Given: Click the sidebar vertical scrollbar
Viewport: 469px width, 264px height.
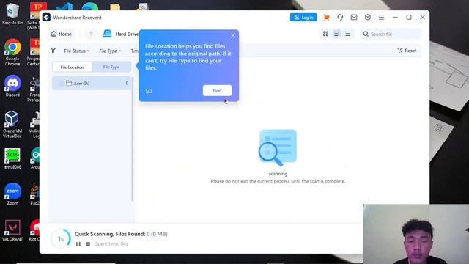Looking at the screenshot, I should (133, 139).
